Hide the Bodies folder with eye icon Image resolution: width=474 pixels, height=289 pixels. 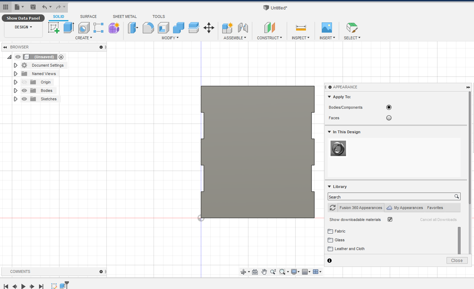click(24, 90)
